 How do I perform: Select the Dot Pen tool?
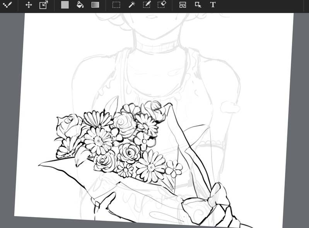[x=7, y=5]
